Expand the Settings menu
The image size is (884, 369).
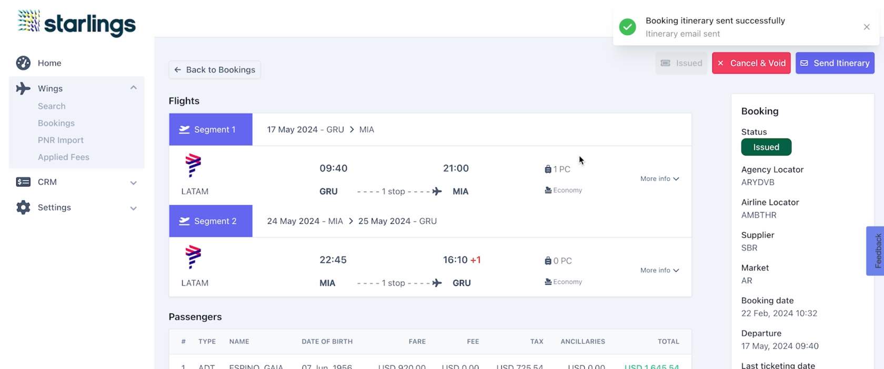(133, 208)
